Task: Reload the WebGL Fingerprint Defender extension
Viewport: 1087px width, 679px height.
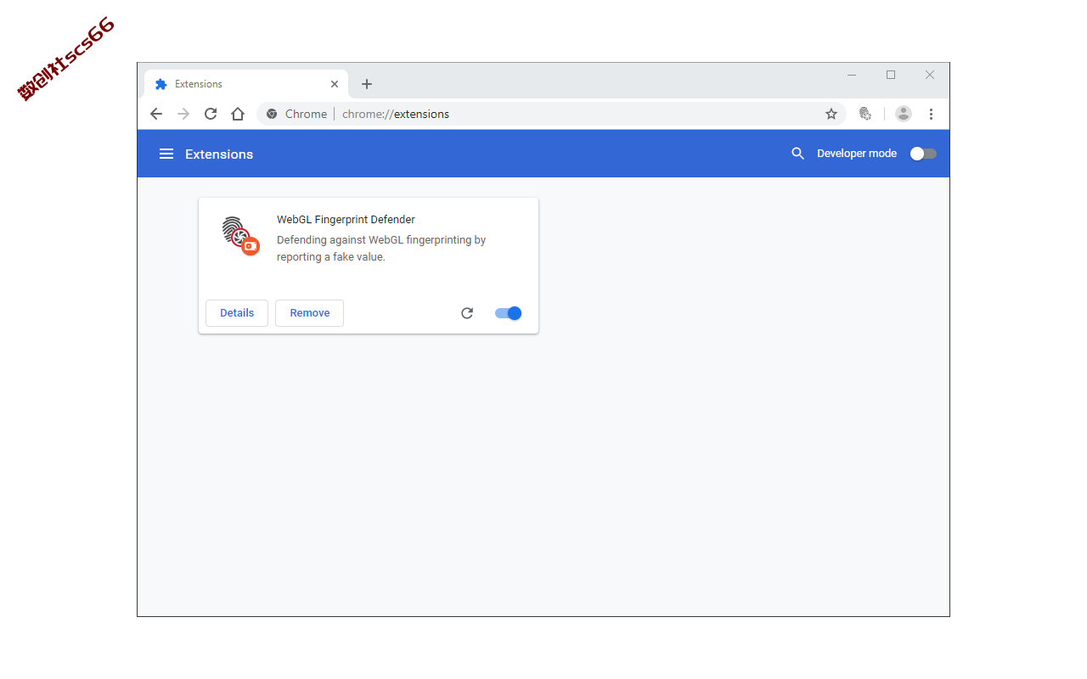Action: (x=467, y=313)
